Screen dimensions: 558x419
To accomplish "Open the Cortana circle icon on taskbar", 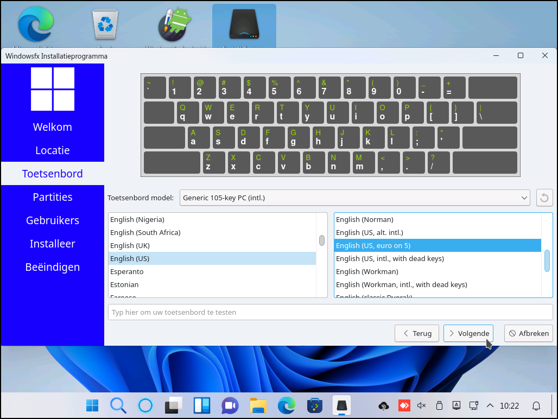I will pos(145,405).
